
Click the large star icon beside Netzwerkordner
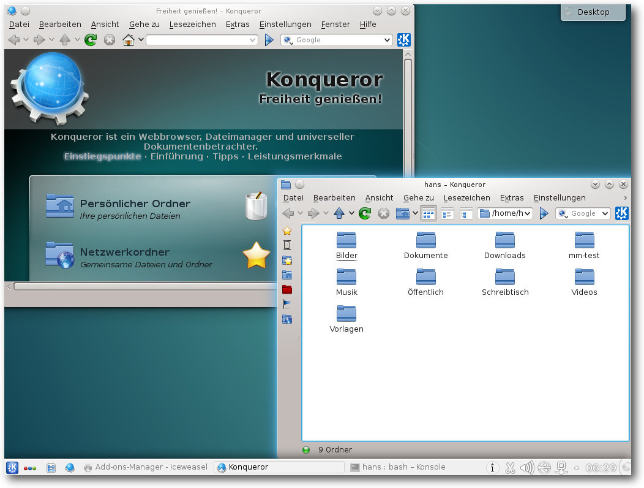click(x=256, y=255)
